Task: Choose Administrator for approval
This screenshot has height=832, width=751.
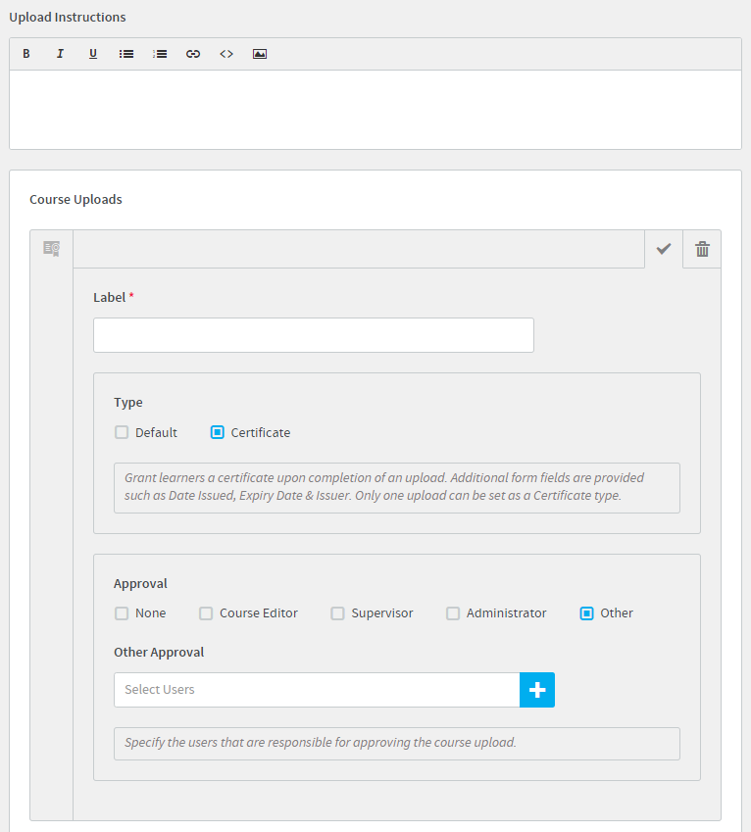Action: 453,613
